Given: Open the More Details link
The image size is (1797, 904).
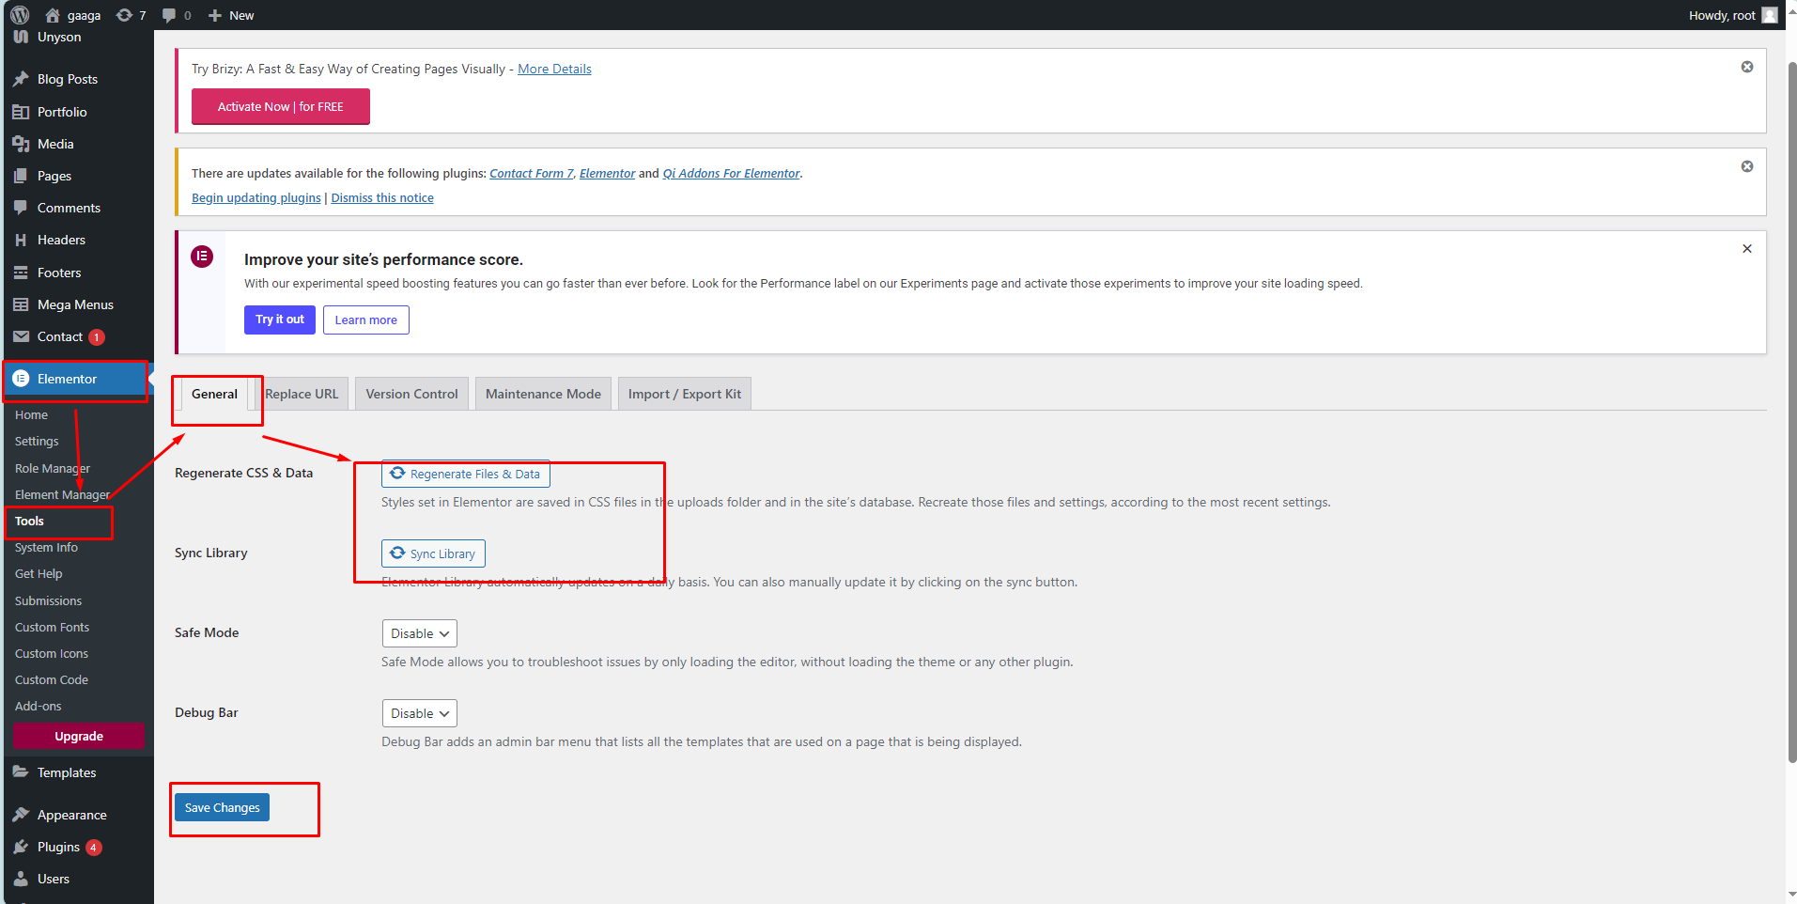Looking at the screenshot, I should (x=554, y=69).
